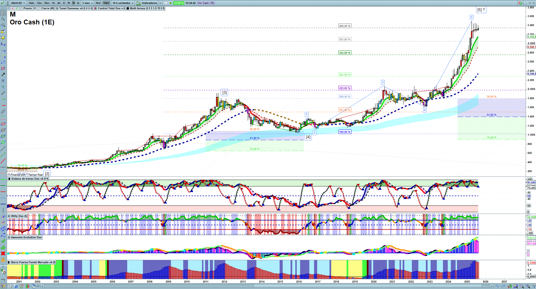Open the chart style candlestick icon

(x=3, y=3)
